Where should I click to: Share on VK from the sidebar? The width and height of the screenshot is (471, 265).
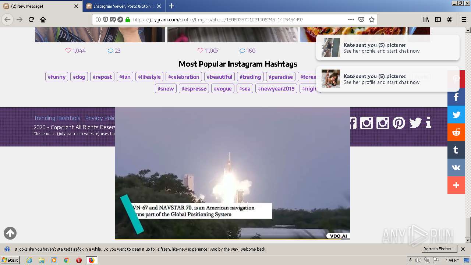(456, 167)
